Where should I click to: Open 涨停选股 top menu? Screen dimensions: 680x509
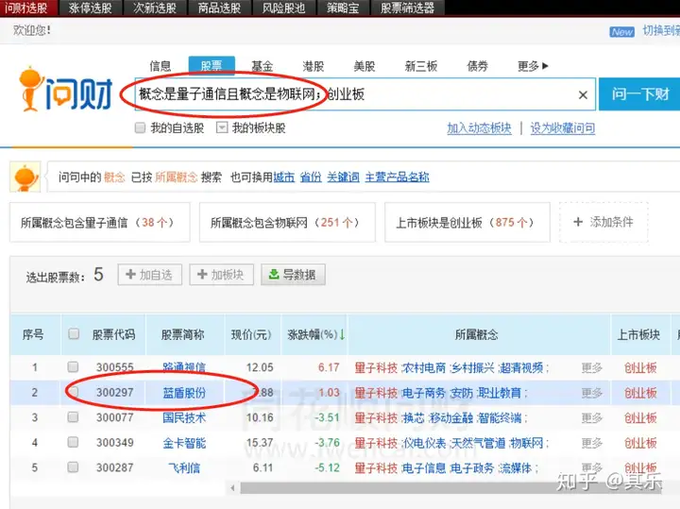pyautogui.click(x=91, y=8)
